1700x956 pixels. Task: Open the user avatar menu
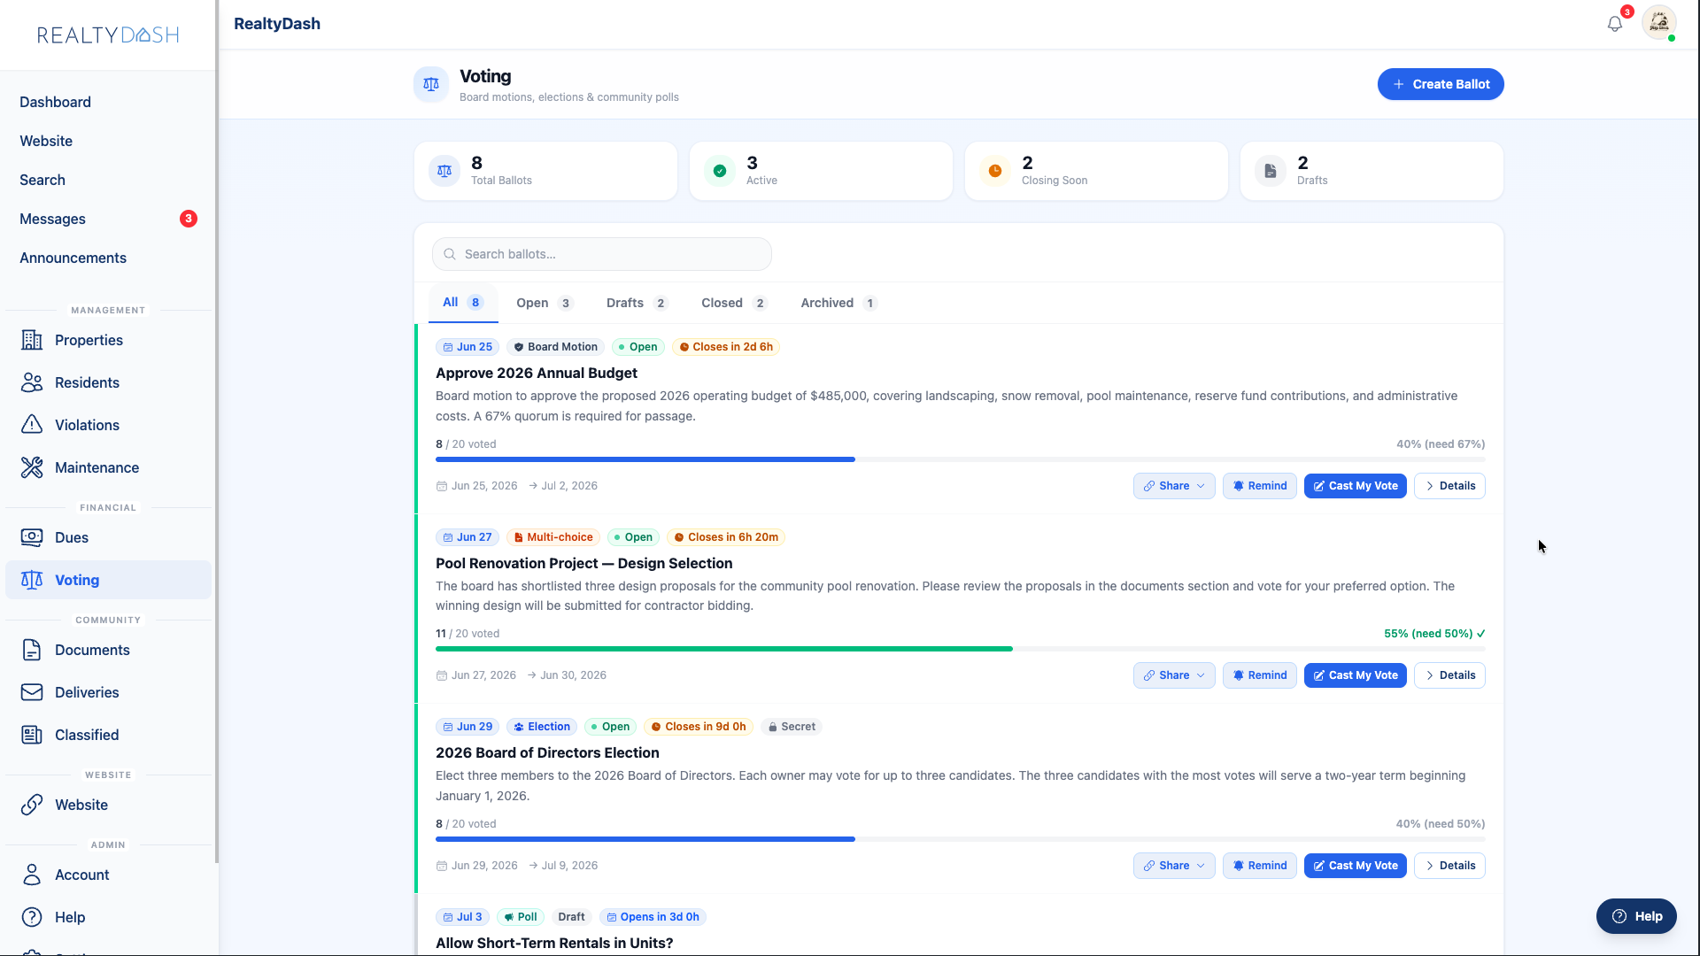pyautogui.click(x=1659, y=23)
